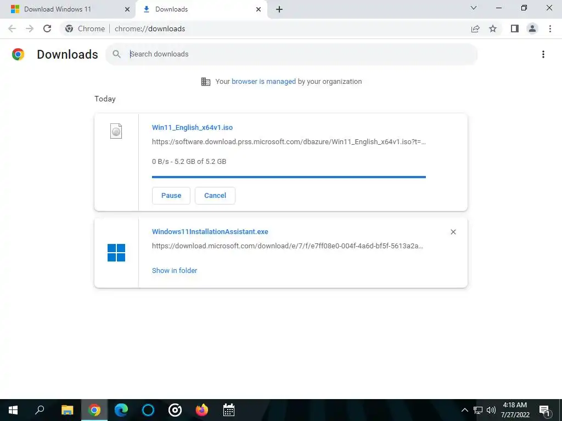Click the search magnifier icon
The image size is (562, 421).
click(116, 54)
